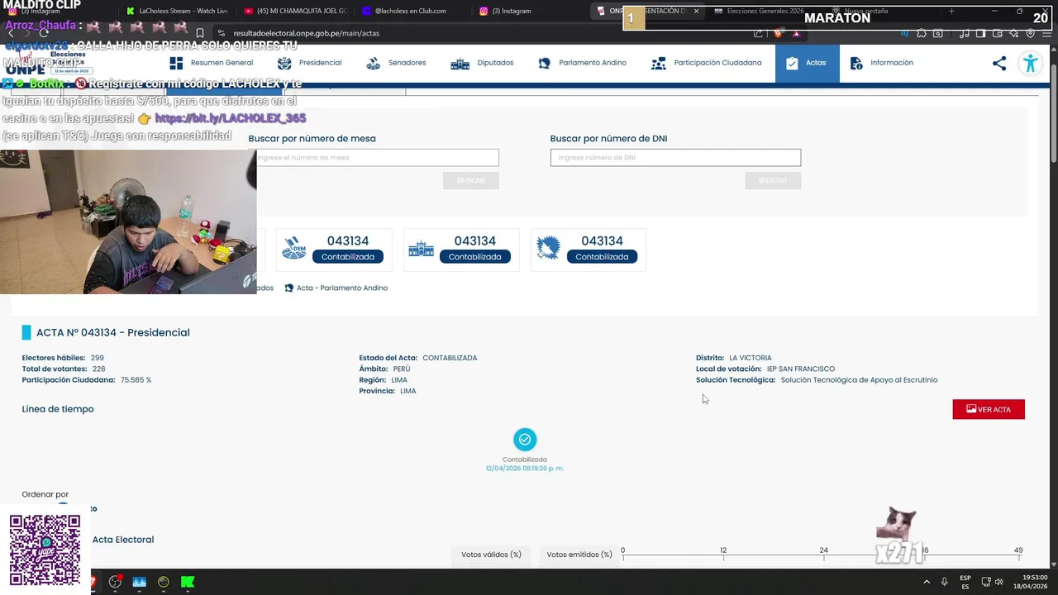Click the ACTA Nº 043134 - Presidencial heading
1058x595 pixels.
pos(113,332)
